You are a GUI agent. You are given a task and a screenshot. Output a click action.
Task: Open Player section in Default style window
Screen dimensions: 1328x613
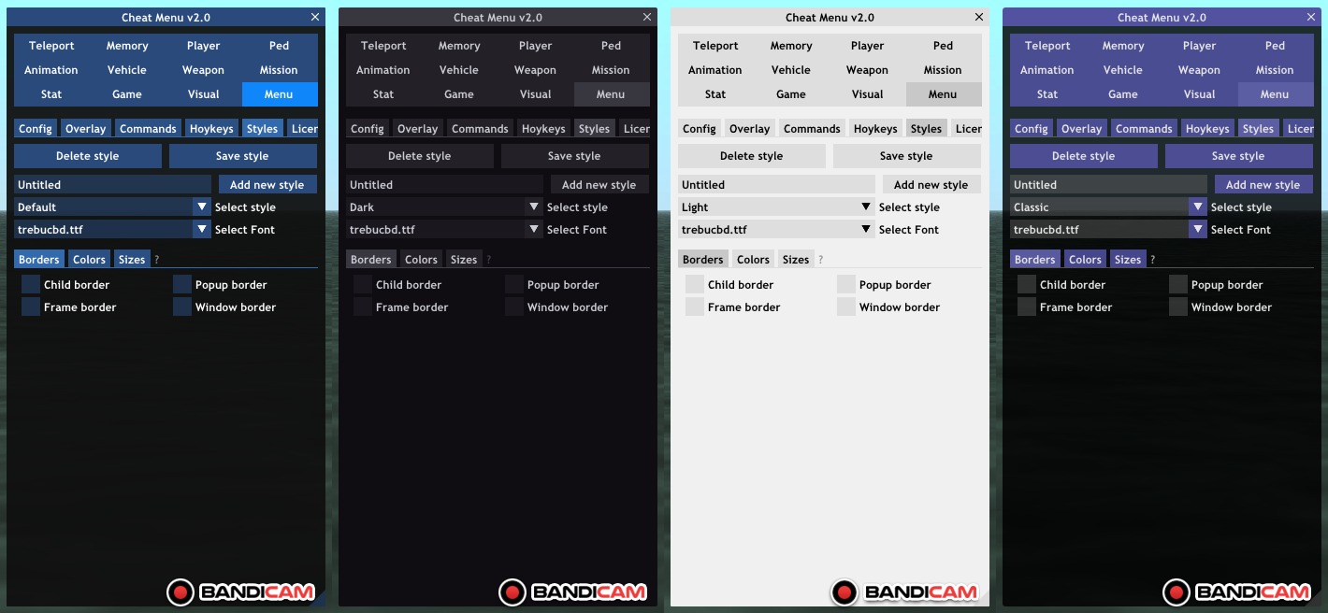pos(203,45)
